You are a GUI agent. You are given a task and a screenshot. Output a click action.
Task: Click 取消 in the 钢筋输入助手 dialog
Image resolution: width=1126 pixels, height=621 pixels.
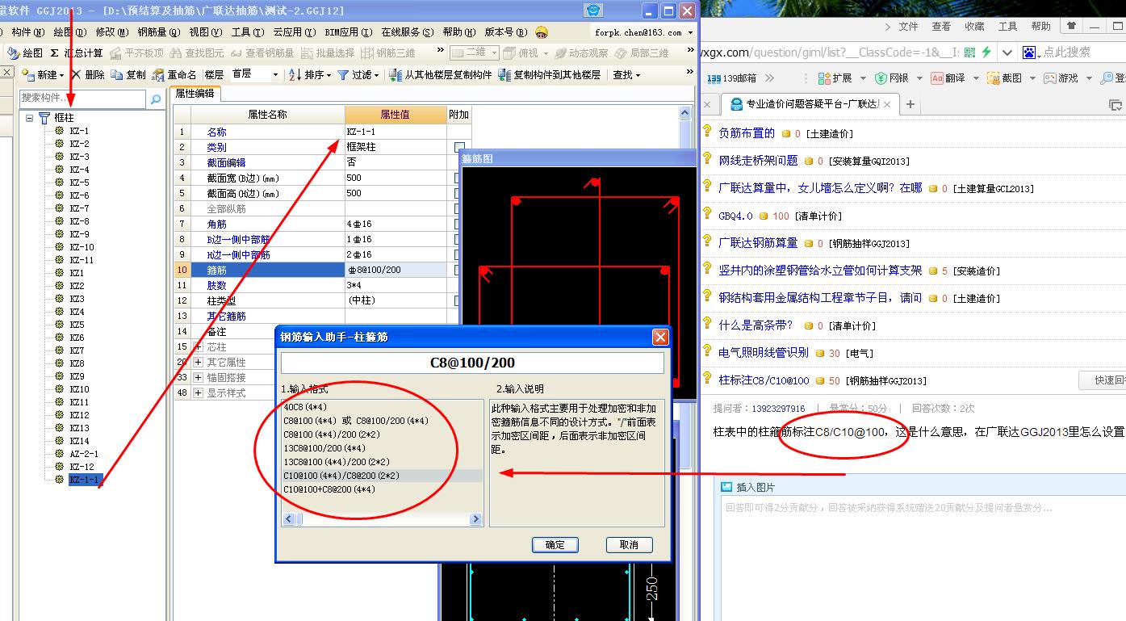pos(629,544)
